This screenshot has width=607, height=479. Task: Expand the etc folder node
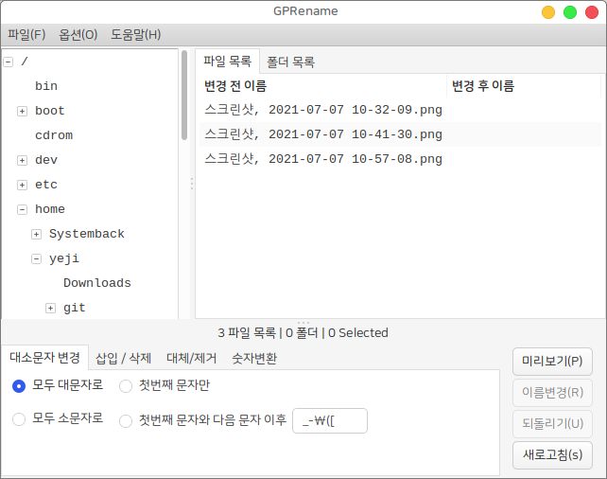22,185
